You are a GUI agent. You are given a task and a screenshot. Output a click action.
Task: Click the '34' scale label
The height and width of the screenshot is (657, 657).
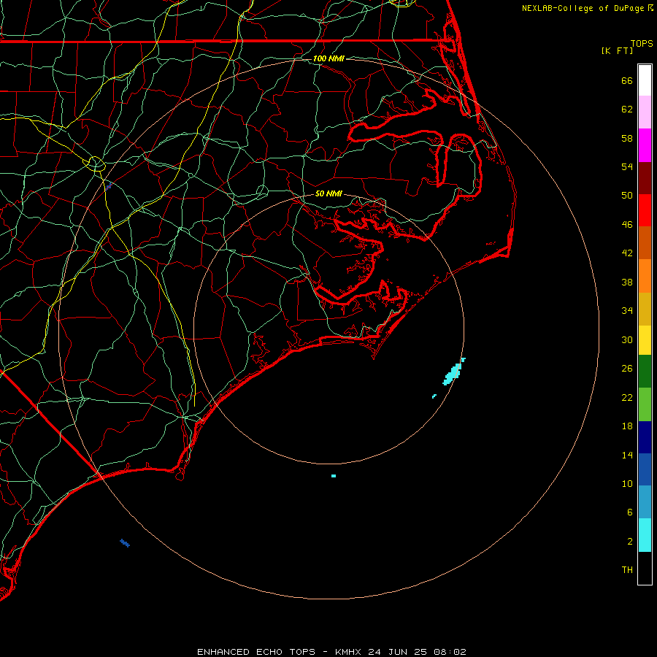tap(627, 311)
